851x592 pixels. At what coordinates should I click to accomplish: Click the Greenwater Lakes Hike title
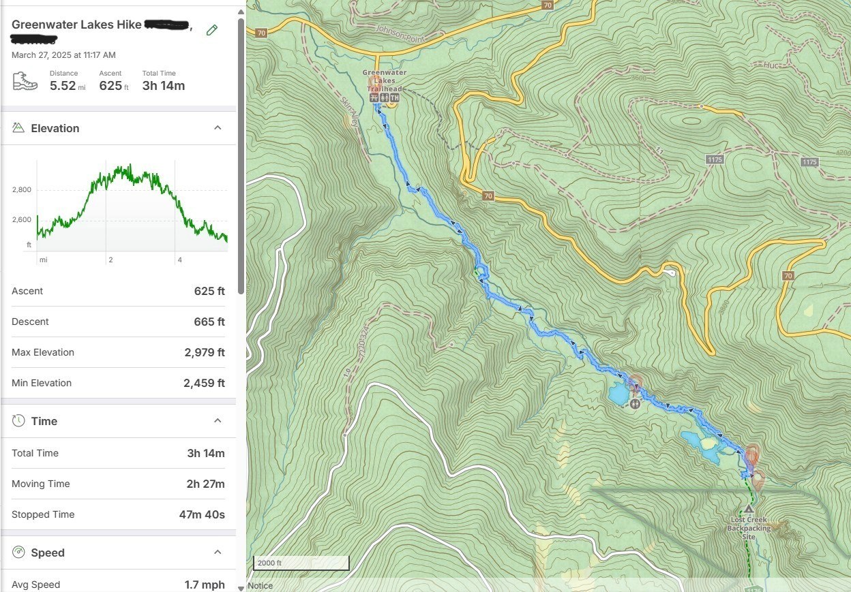click(76, 25)
